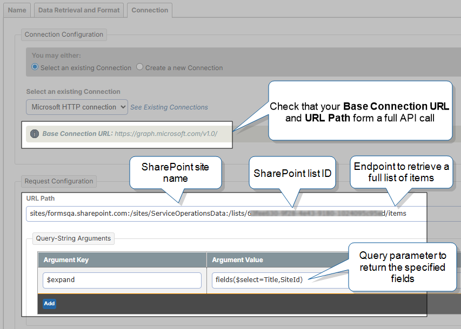Click the Connection Configuration section label
This screenshot has height=329, width=461.
coord(64,35)
